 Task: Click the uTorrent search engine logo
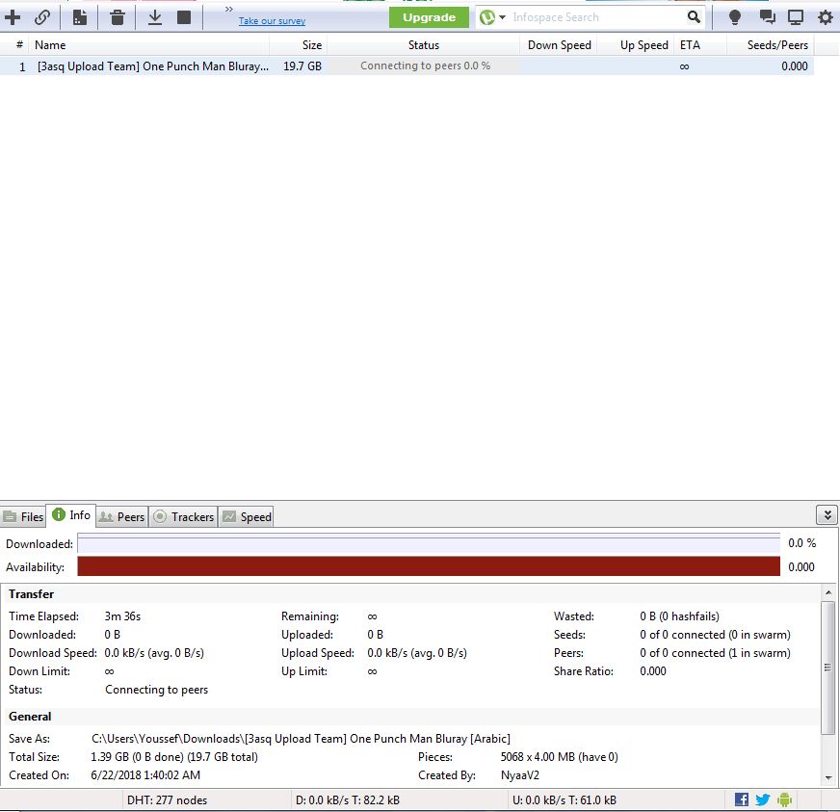click(487, 17)
